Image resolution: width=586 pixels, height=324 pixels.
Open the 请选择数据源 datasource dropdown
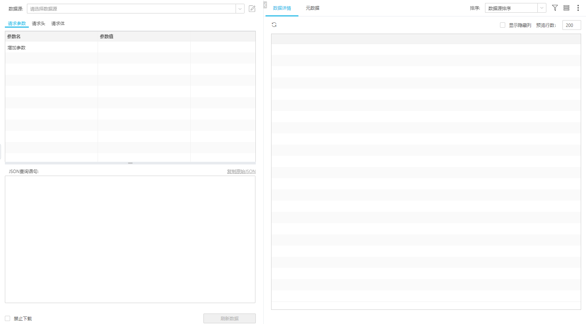(x=131, y=8)
